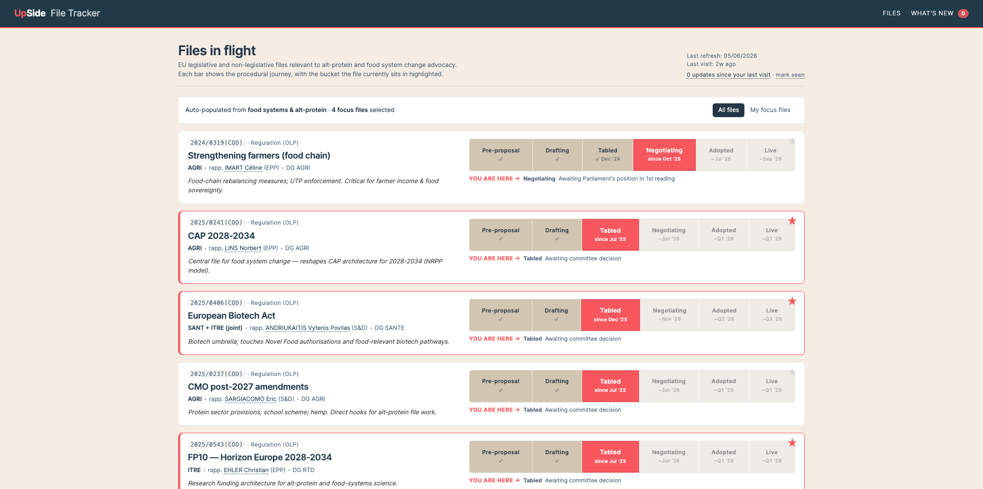Screen dimensions: 983x489
Task: Open rapporteur LINS Norbert link
Action: coord(243,248)
